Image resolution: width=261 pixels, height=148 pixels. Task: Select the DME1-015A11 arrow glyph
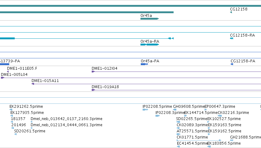coord(33,84)
